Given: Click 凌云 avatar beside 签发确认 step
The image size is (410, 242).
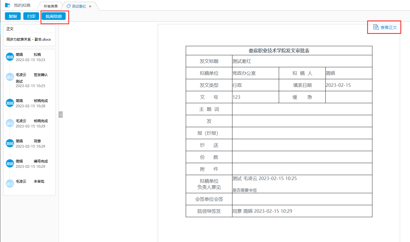Looking at the screenshot, I should (10, 77).
